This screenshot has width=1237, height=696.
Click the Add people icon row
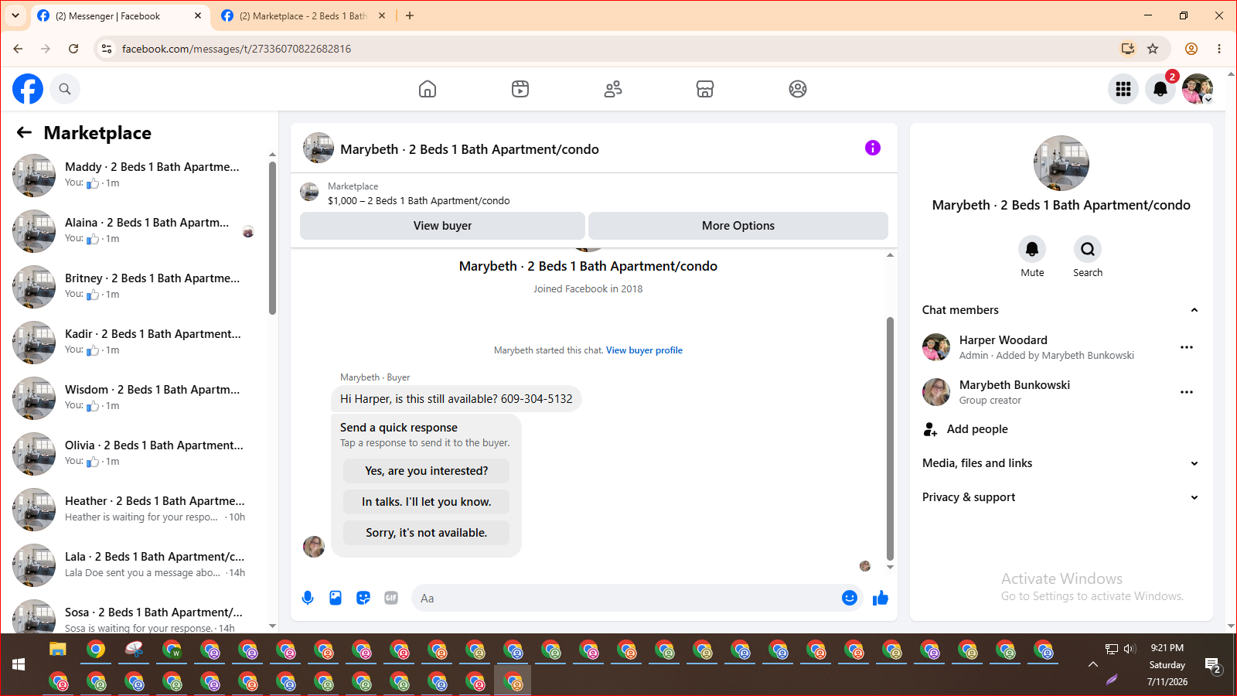tap(1062, 429)
